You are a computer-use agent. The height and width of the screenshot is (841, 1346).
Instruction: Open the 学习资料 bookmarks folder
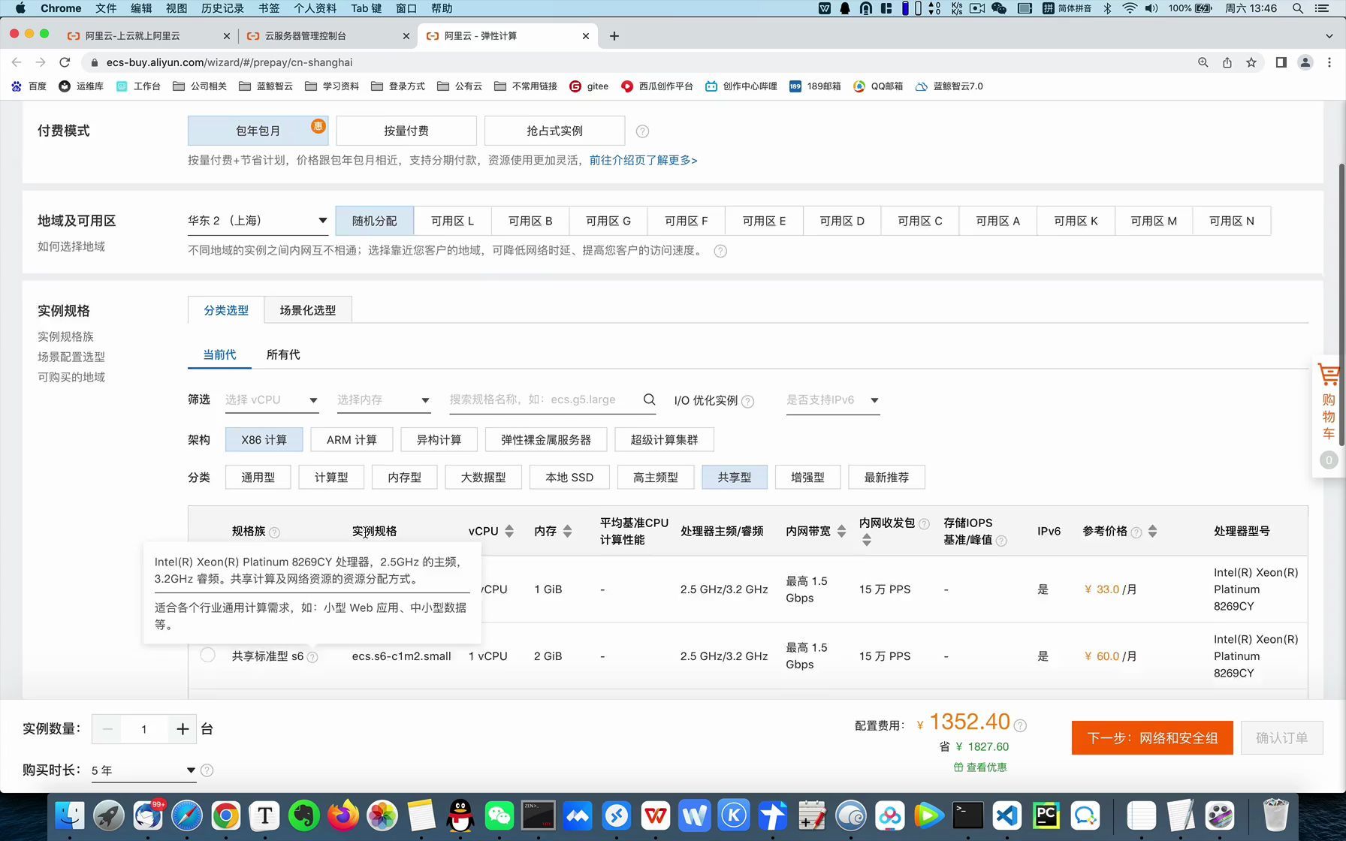click(332, 86)
